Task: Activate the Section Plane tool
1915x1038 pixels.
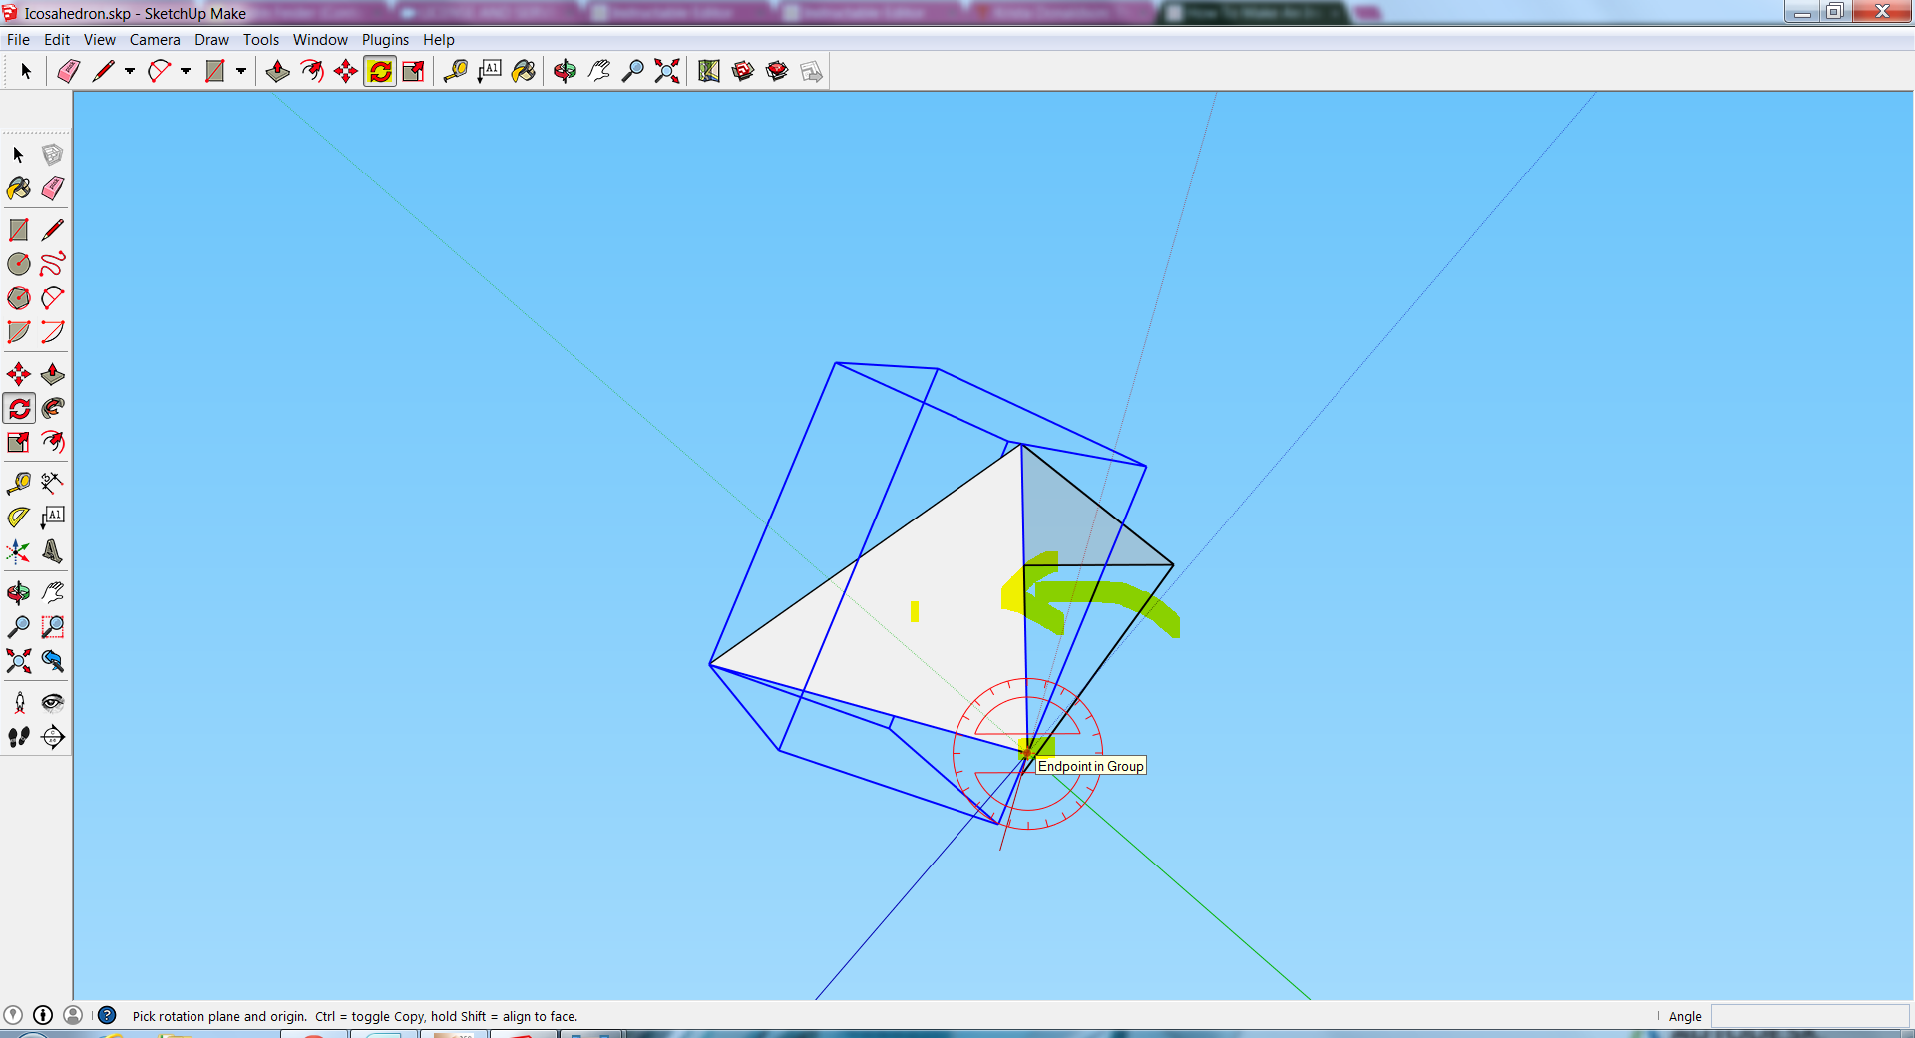Action: [53, 737]
